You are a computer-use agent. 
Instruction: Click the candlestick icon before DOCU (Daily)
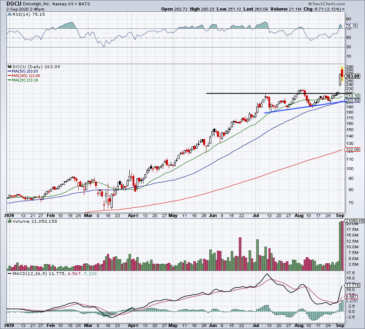pos(9,67)
